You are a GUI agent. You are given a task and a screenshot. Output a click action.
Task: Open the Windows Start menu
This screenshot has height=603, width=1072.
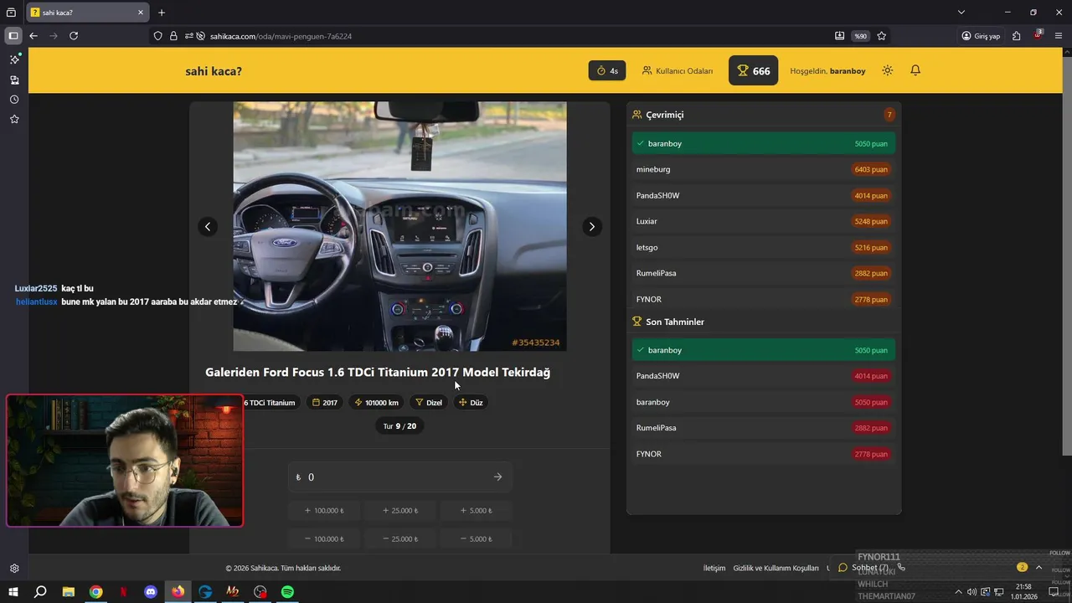[13, 592]
